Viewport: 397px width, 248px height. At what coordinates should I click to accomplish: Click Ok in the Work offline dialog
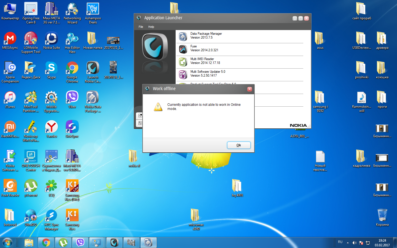click(238, 145)
